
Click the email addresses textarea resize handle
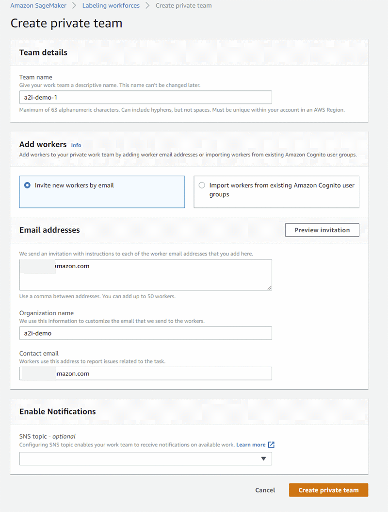pyautogui.click(x=269, y=288)
